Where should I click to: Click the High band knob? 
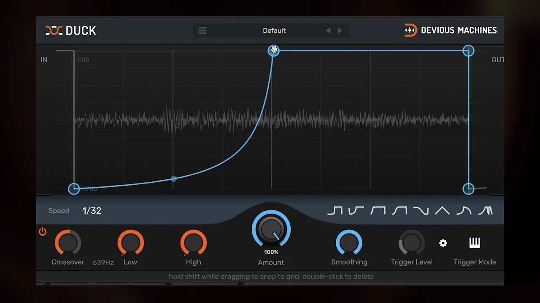coord(193,242)
